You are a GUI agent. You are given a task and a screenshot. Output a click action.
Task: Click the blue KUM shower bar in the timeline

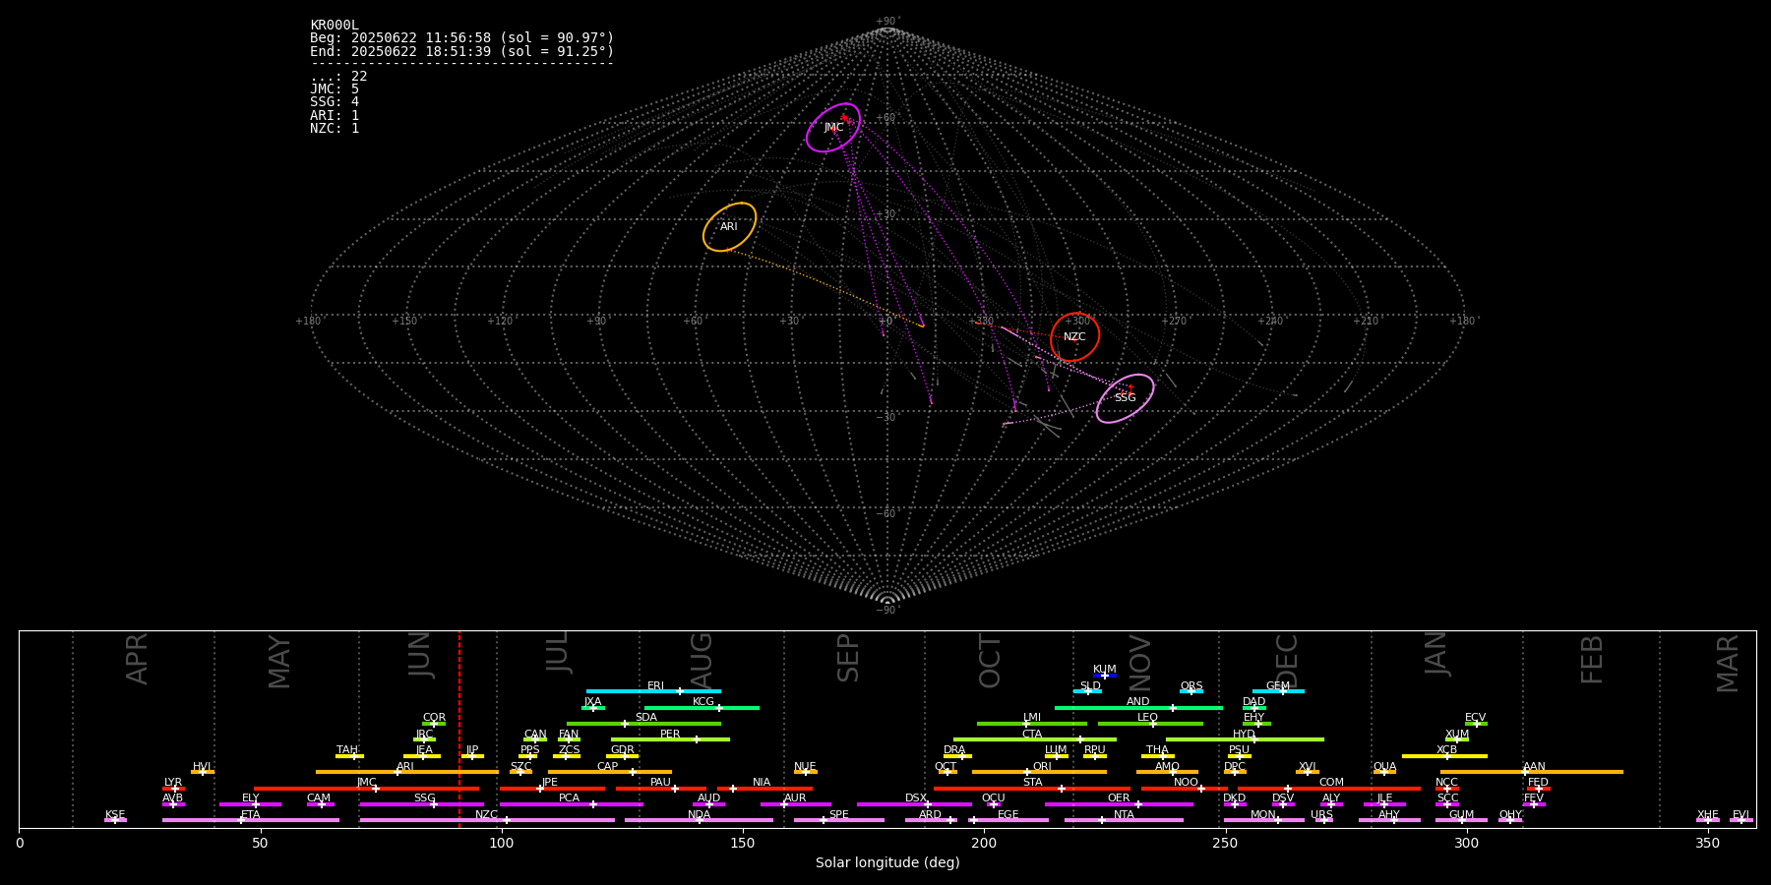point(1105,676)
